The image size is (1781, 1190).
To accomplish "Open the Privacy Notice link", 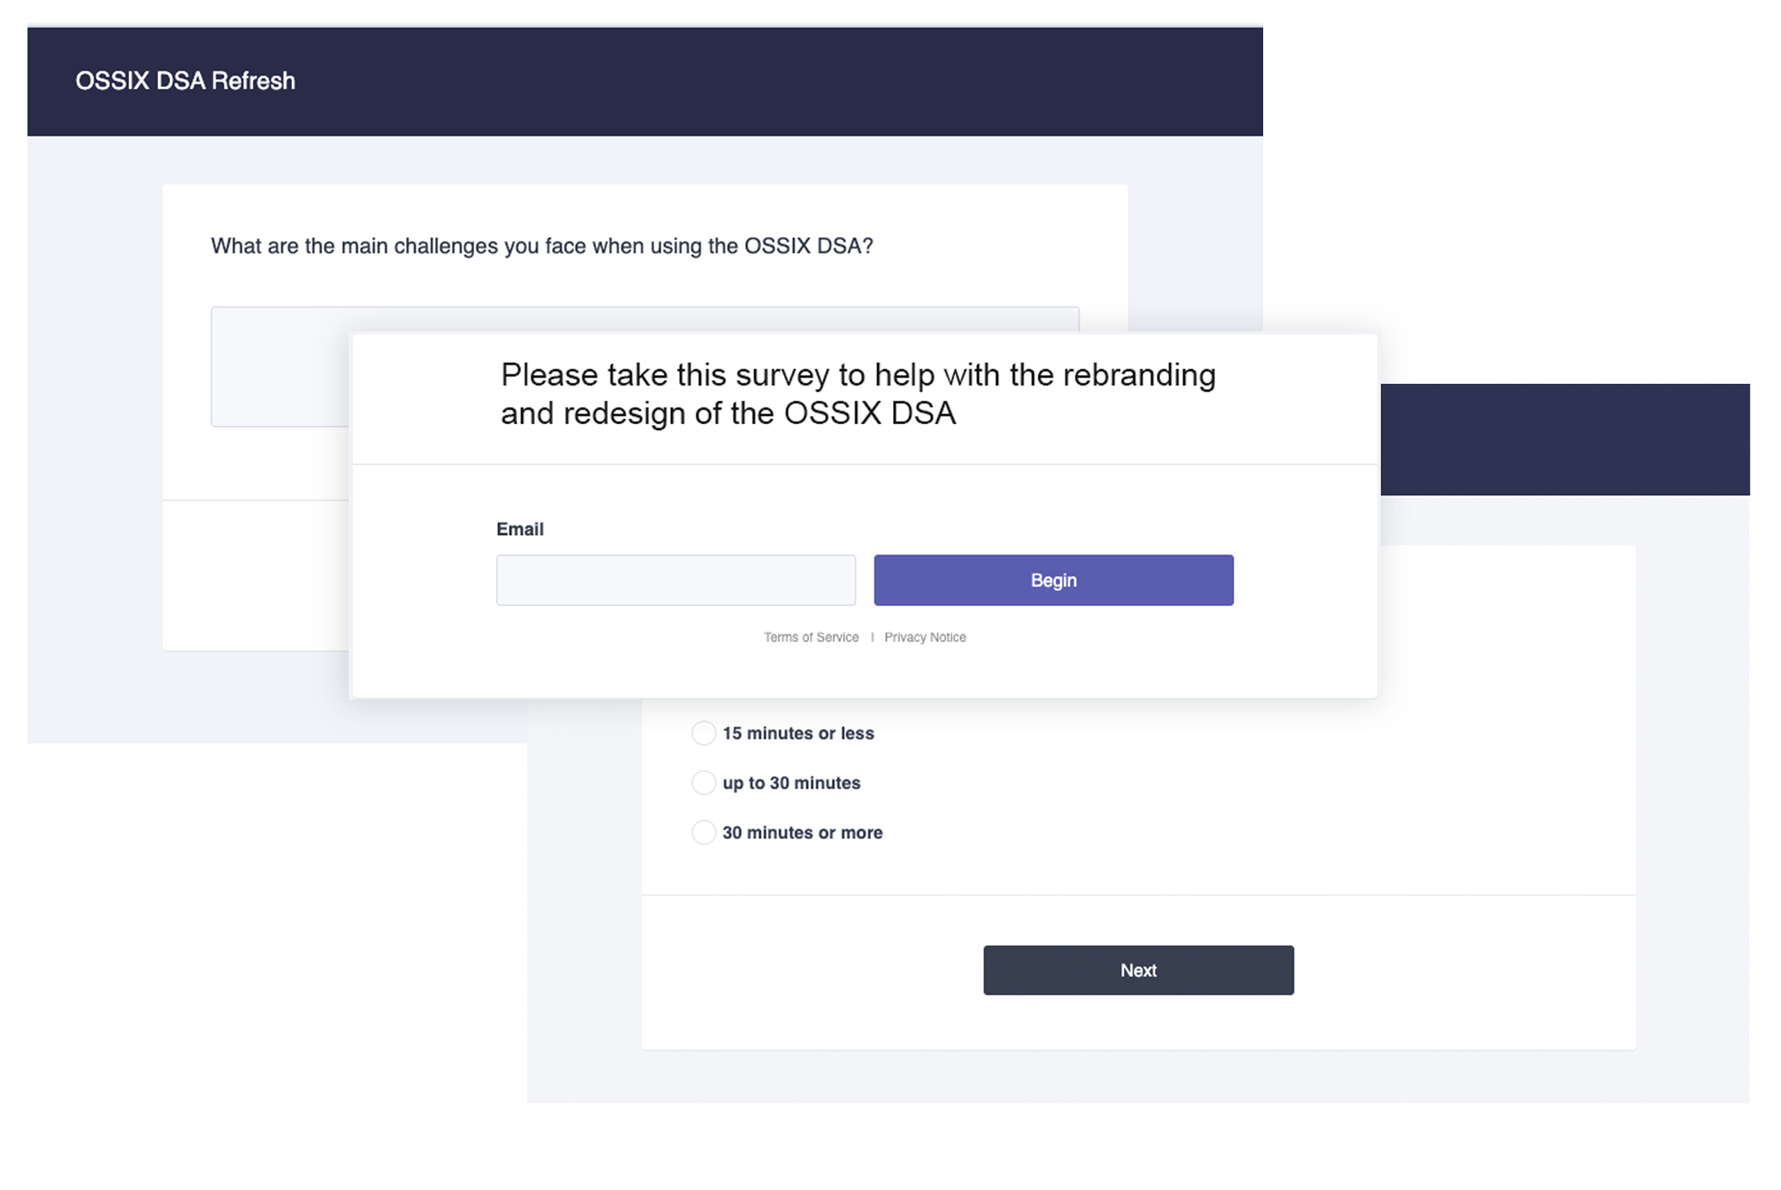I will pos(925,637).
